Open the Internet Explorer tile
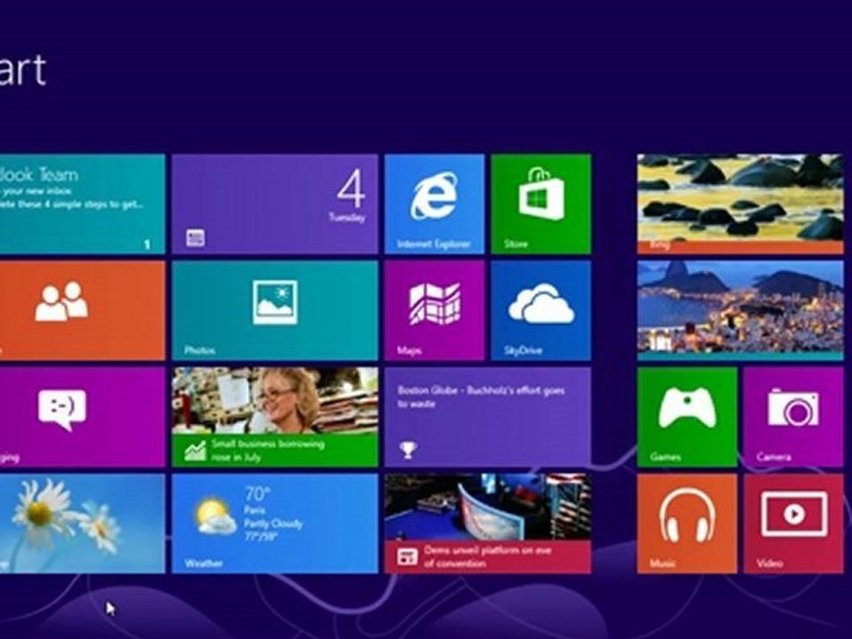852x639 pixels. coord(434,204)
